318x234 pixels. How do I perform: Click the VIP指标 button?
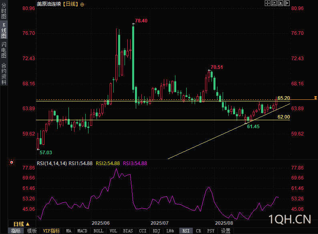point(51,231)
